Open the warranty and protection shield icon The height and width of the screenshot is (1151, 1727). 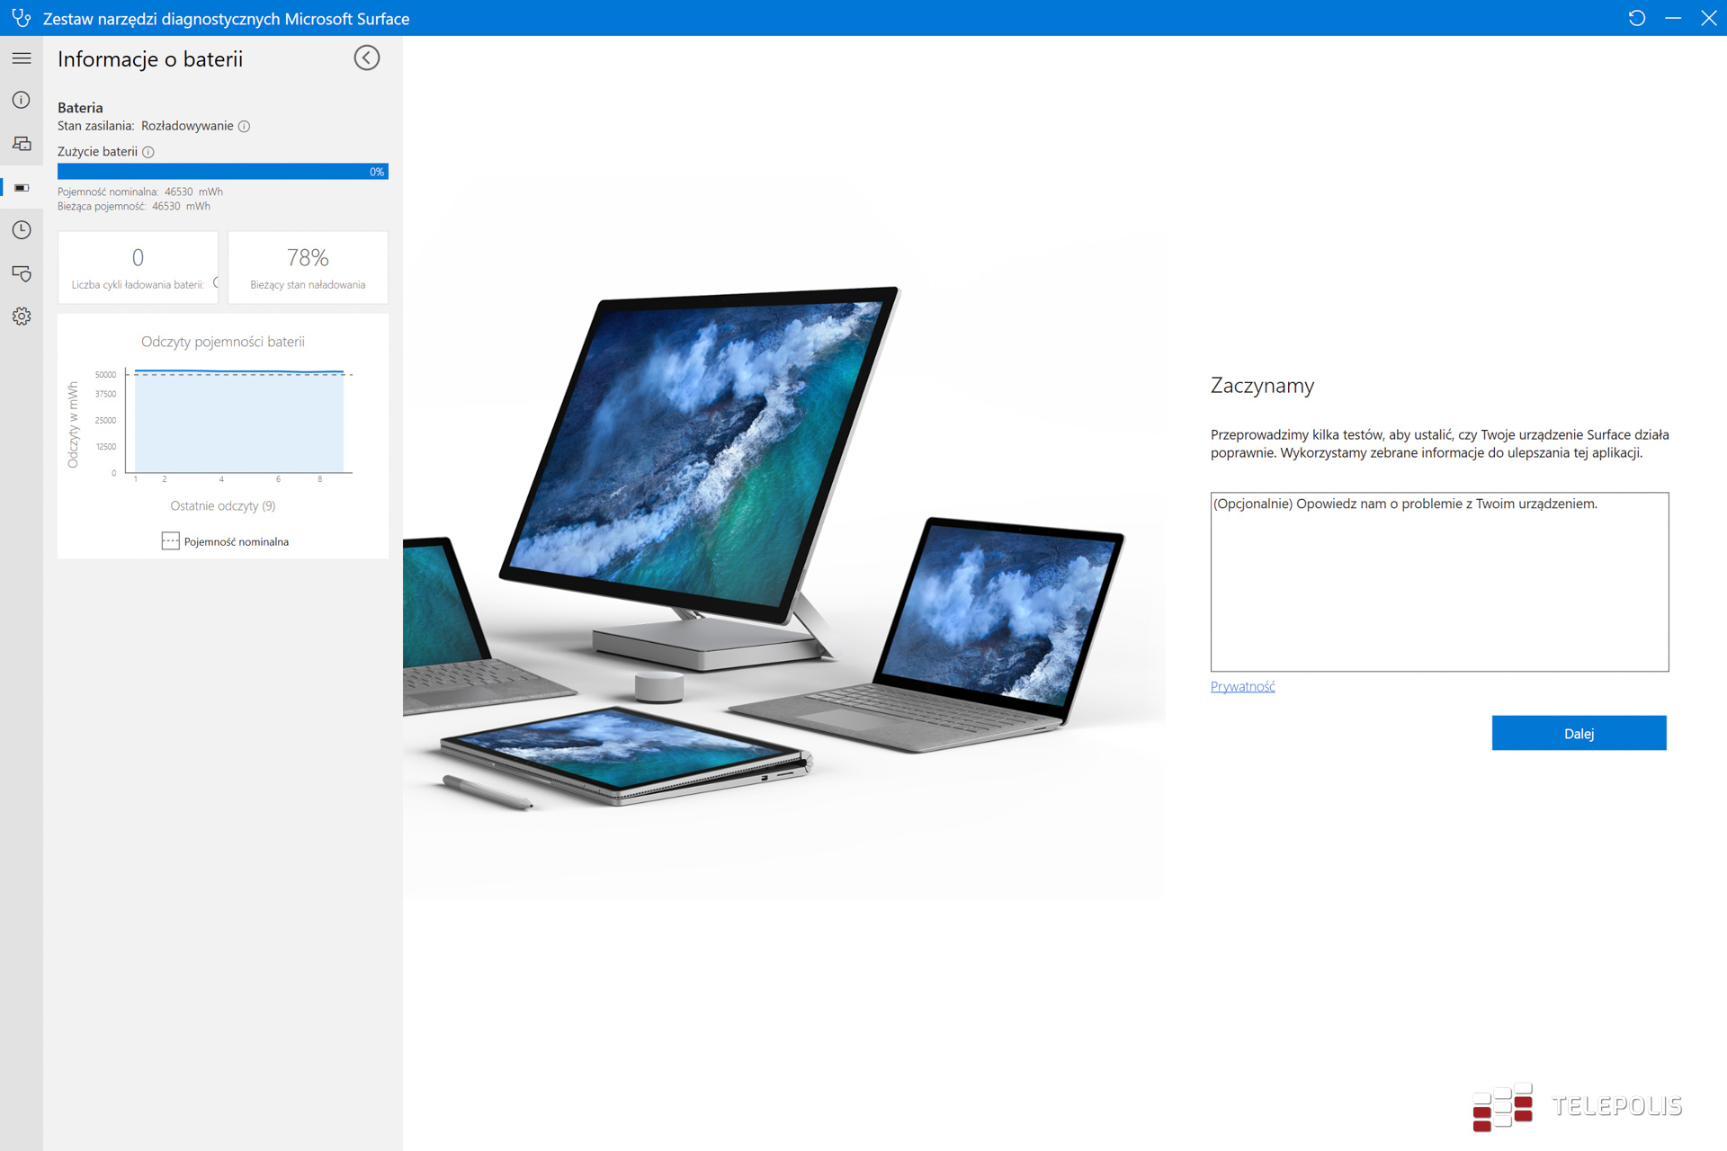click(x=21, y=273)
